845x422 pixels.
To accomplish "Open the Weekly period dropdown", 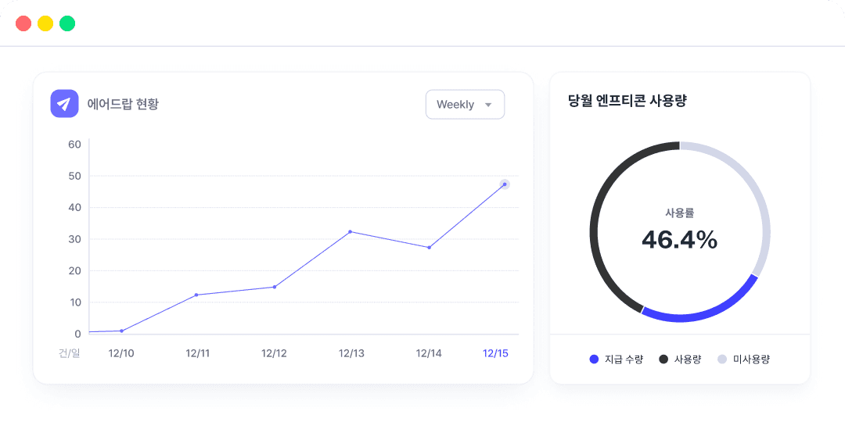I will point(465,105).
